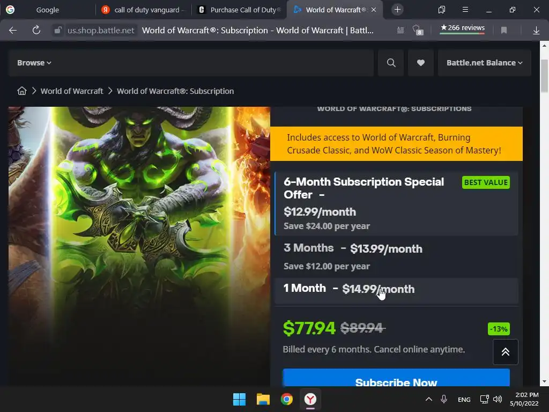Click the Subscribe Now button

tap(396, 378)
